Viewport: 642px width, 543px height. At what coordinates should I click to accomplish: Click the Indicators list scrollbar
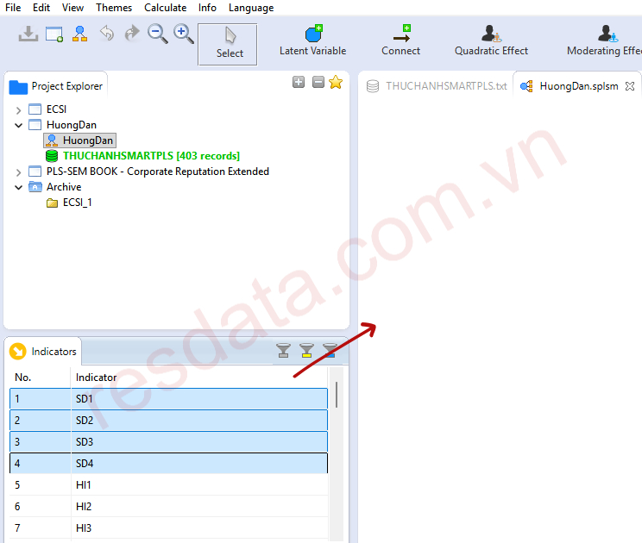click(x=336, y=396)
